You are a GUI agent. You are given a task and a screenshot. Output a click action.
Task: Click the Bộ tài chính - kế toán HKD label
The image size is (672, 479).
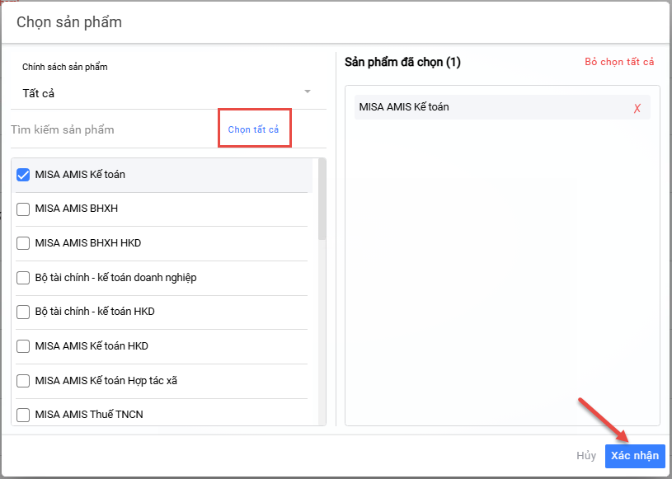(95, 312)
